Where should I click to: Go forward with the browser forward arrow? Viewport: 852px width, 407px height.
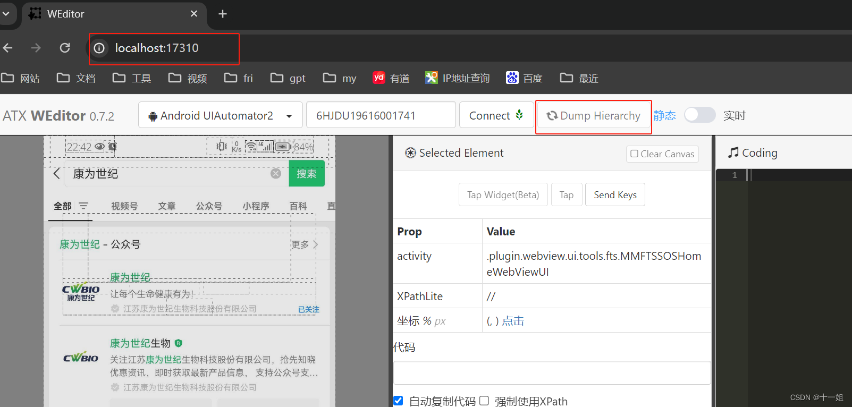(36, 48)
